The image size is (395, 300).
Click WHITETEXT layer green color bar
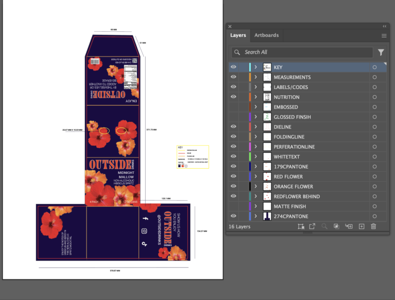pos(250,156)
